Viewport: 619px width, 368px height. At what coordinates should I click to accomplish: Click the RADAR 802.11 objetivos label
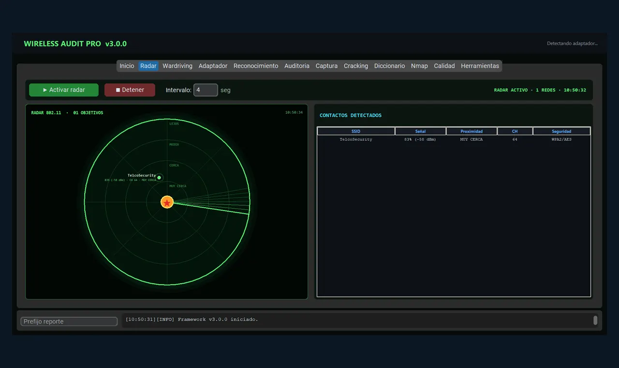67,113
